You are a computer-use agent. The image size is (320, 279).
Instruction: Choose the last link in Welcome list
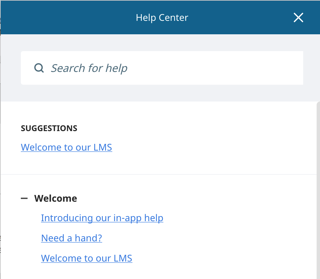86,258
